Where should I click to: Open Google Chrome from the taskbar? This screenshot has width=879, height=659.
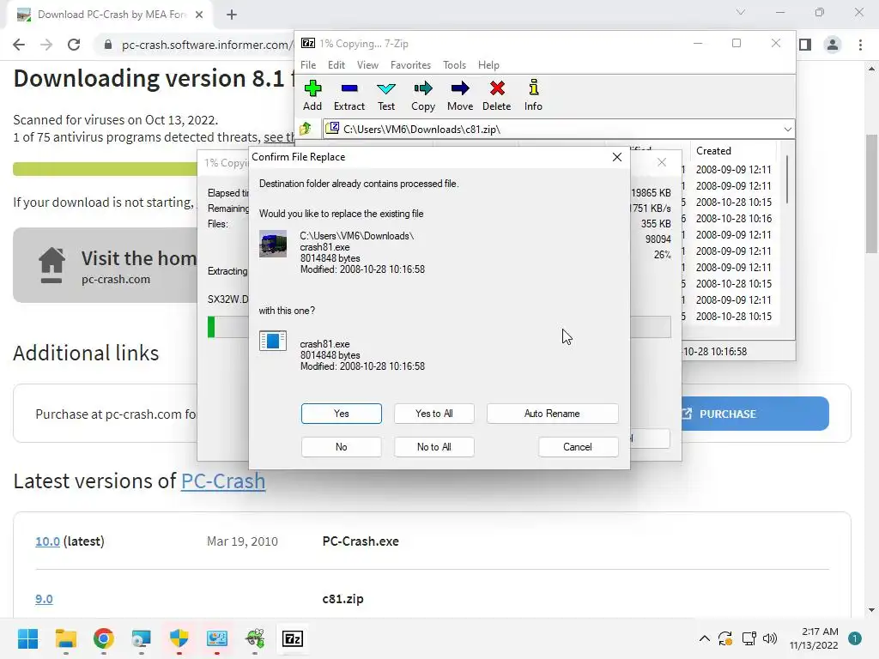click(x=104, y=638)
